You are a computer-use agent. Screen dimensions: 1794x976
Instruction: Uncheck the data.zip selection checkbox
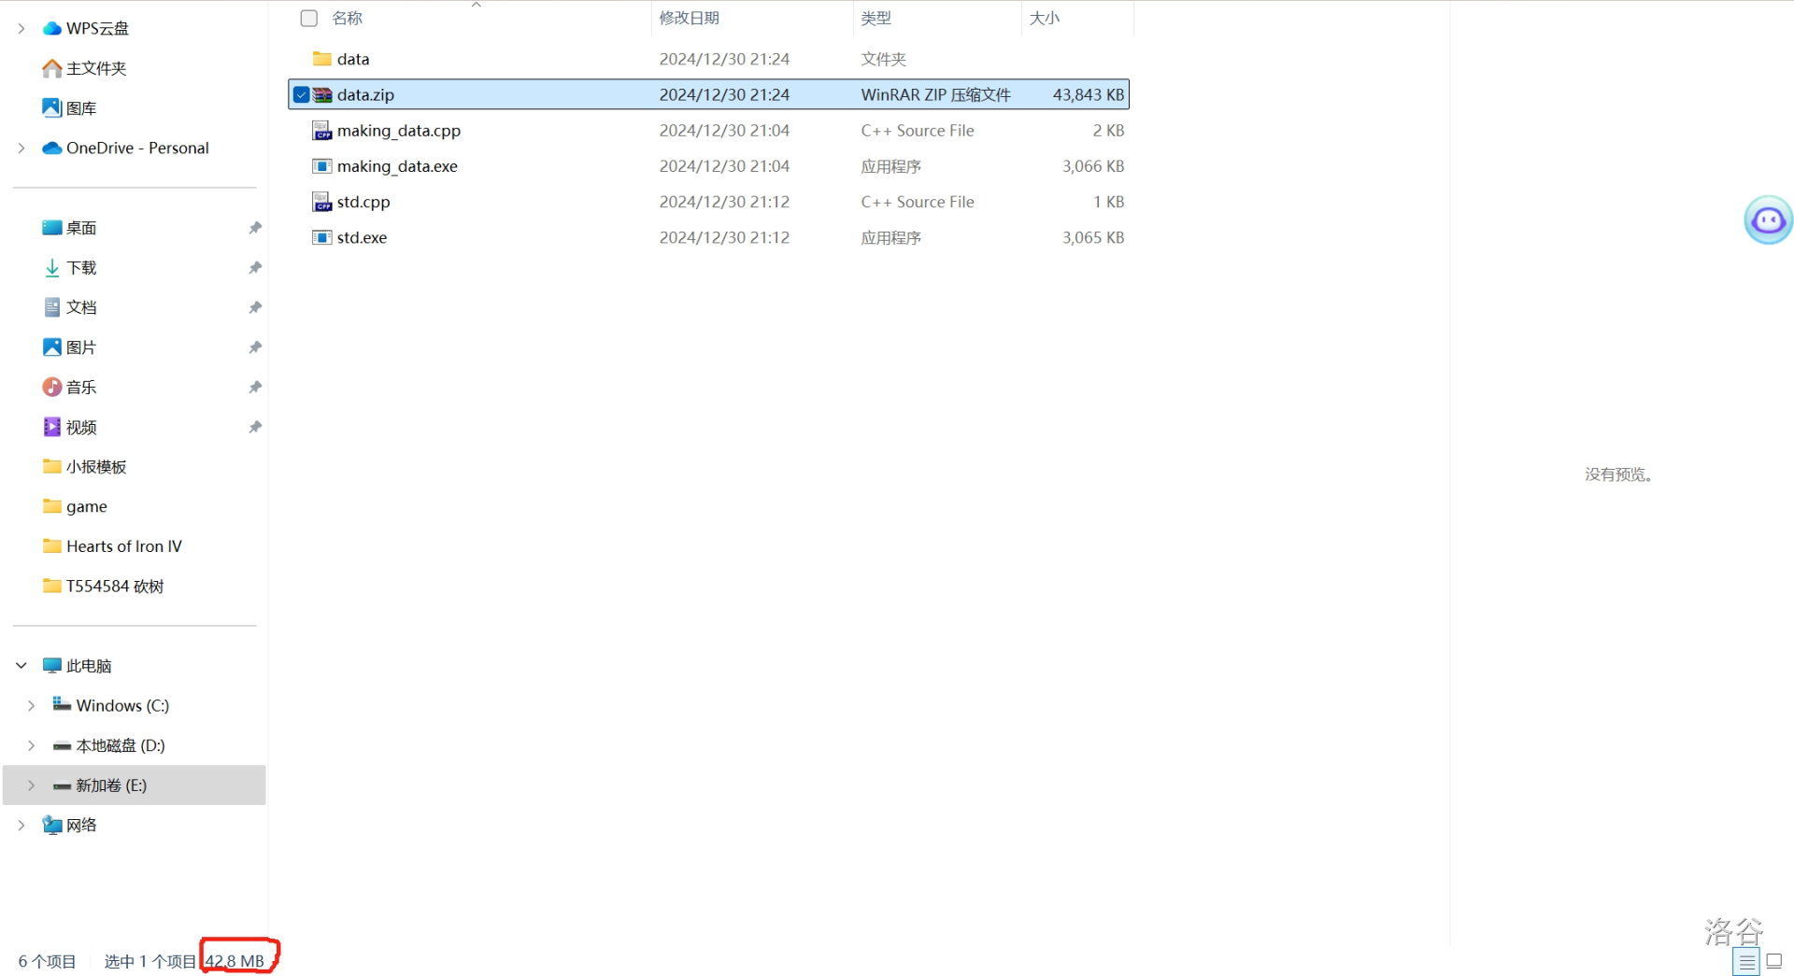click(x=301, y=94)
